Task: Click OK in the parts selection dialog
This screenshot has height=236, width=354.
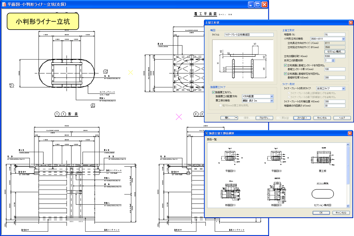Action: tap(321, 213)
